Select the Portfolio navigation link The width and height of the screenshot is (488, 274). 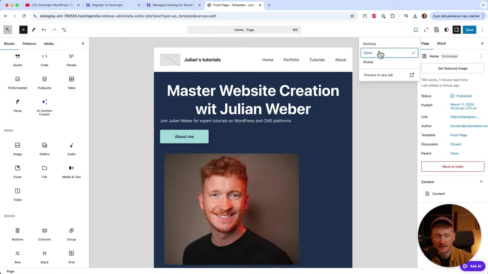[x=291, y=60]
